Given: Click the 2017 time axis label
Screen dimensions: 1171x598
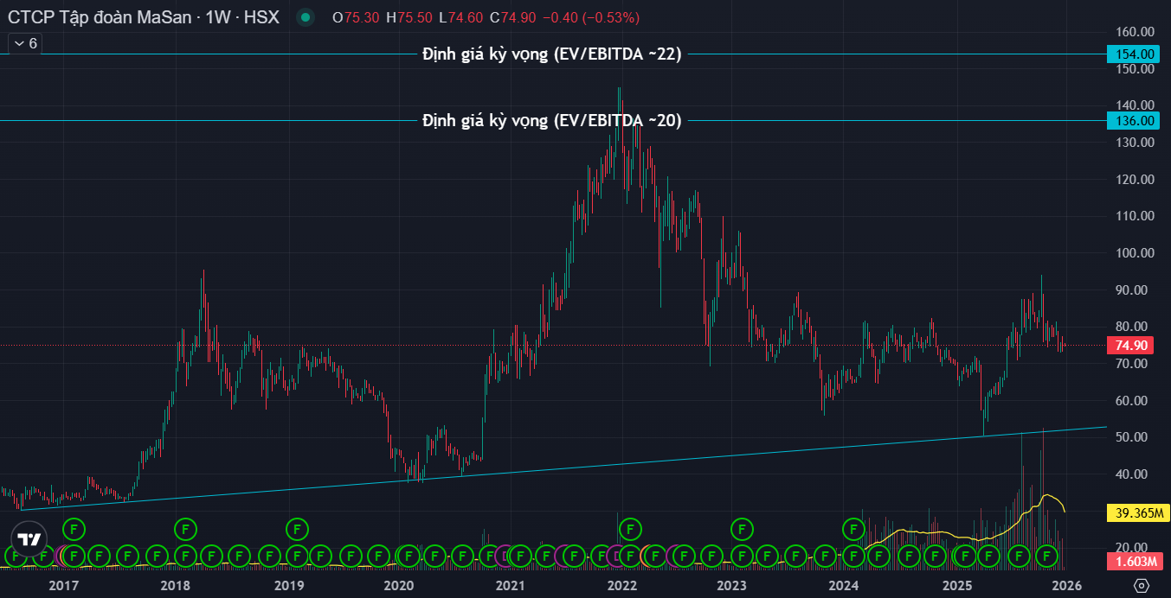Looking at the screenshot, I should (x=64, y=585).
